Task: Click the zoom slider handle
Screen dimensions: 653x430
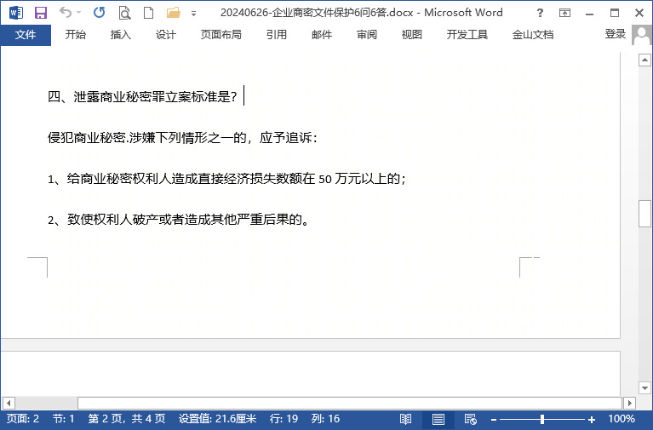Action: (x=541, y=419)
